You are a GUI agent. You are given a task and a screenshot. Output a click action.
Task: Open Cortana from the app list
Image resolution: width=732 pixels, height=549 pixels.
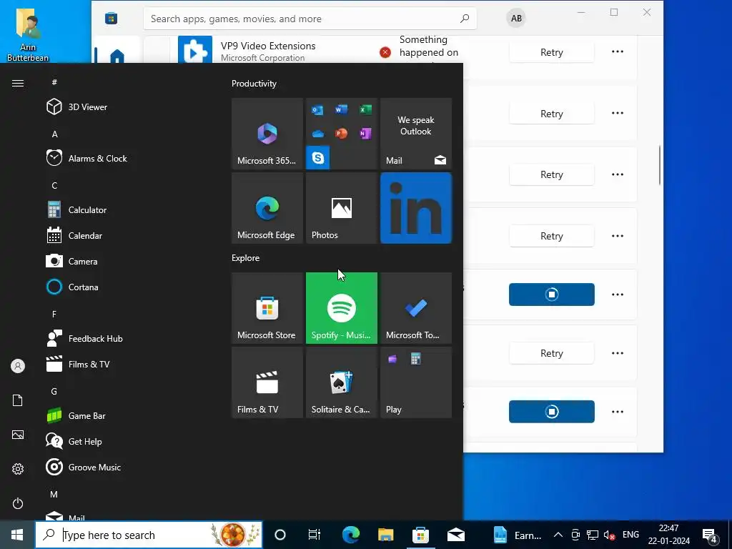click(72, 287)
